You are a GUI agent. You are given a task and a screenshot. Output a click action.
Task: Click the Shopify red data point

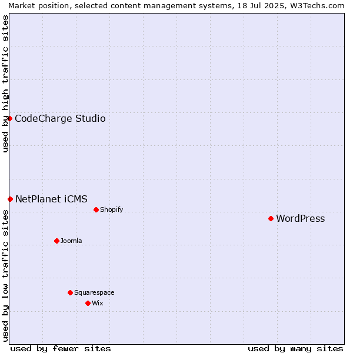coord(96,210)
